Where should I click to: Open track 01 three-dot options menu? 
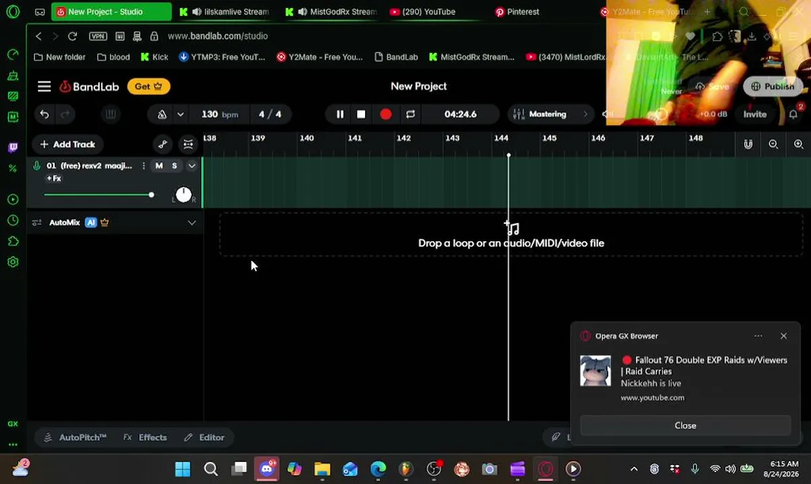tap(143, 165)
